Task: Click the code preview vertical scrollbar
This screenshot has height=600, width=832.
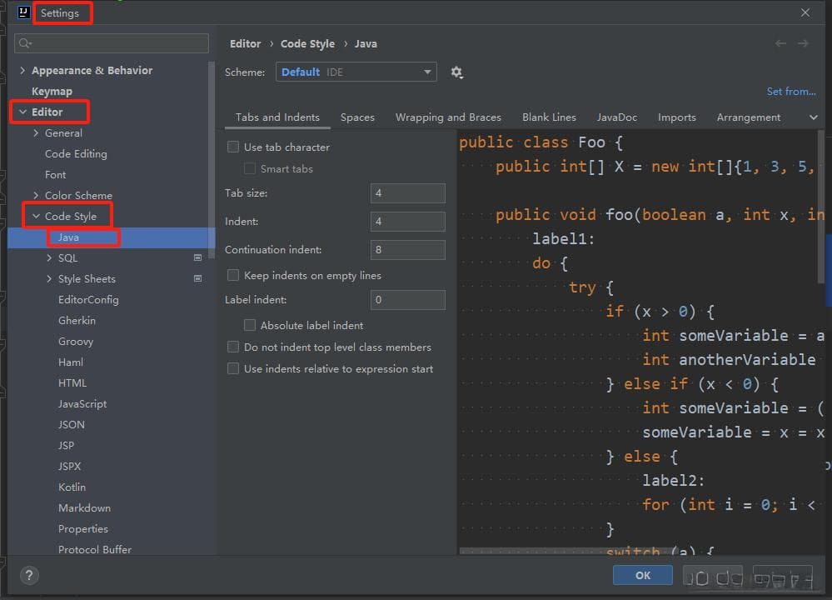Action: (821, 207)
